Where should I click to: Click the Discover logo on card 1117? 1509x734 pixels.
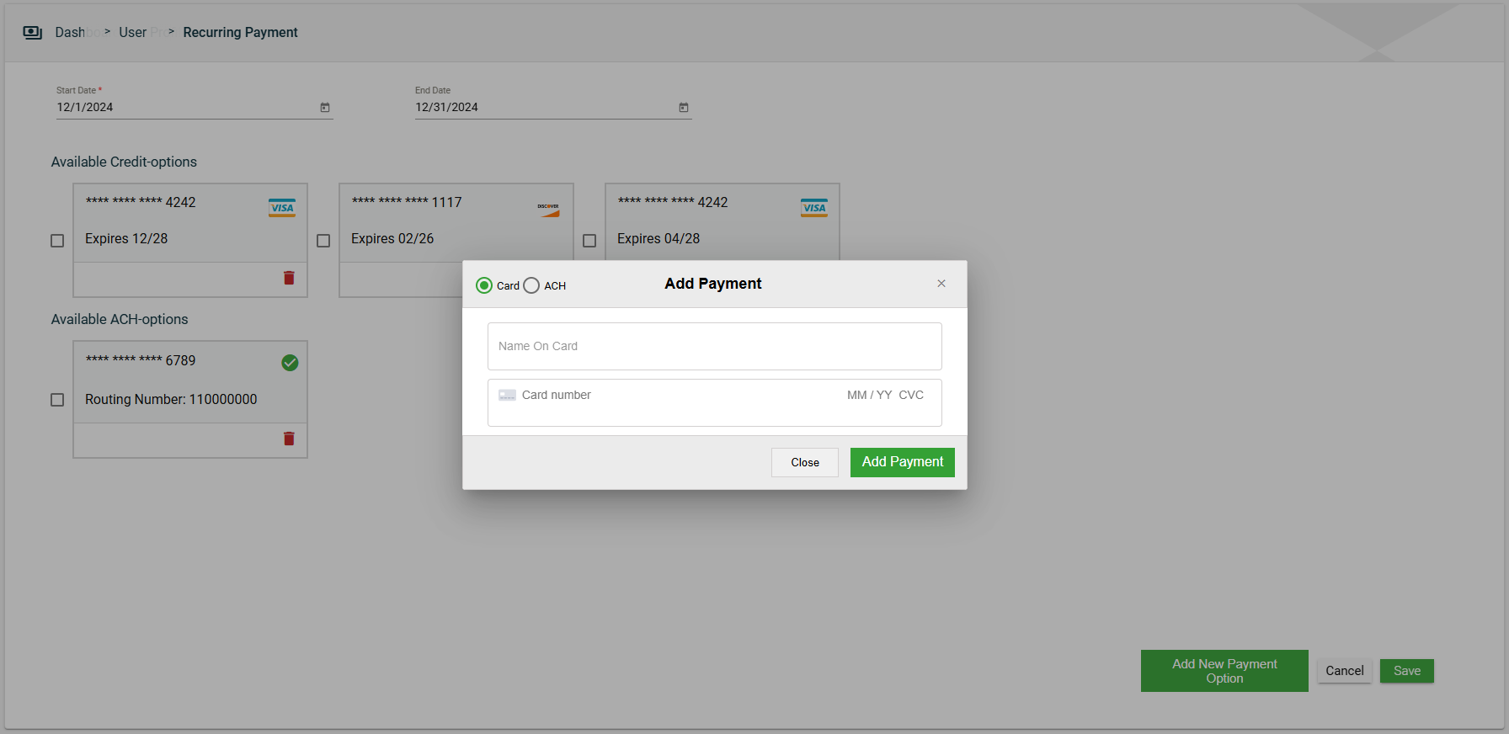coord(548,209)
